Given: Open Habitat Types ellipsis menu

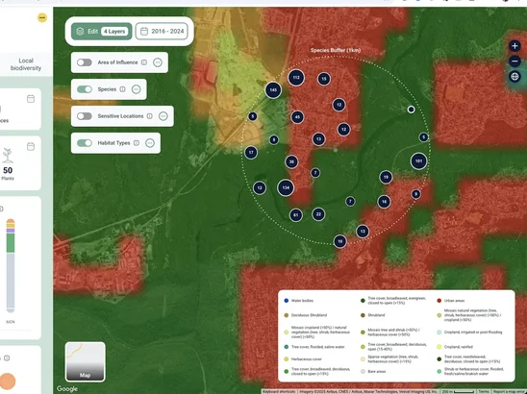Looking at the screenshot, I should coord(150,143).
